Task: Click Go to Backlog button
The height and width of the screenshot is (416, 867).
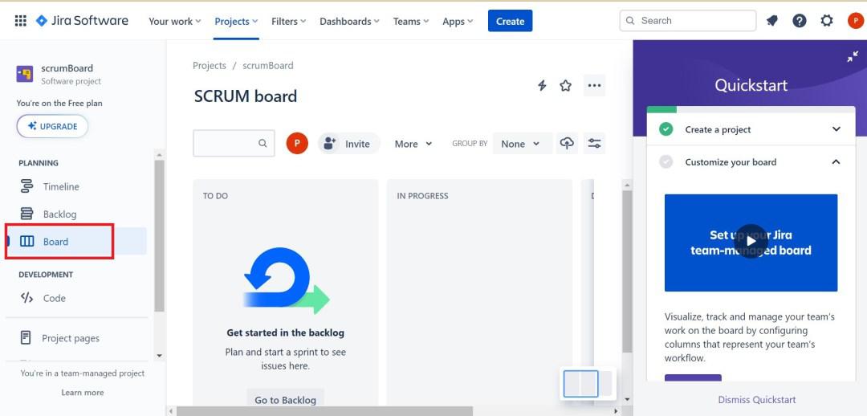Action: tap(285, 400)
